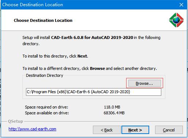This screenshot has height=138, width=188.
Task: Click the blue title bar text
Action: 33,5
